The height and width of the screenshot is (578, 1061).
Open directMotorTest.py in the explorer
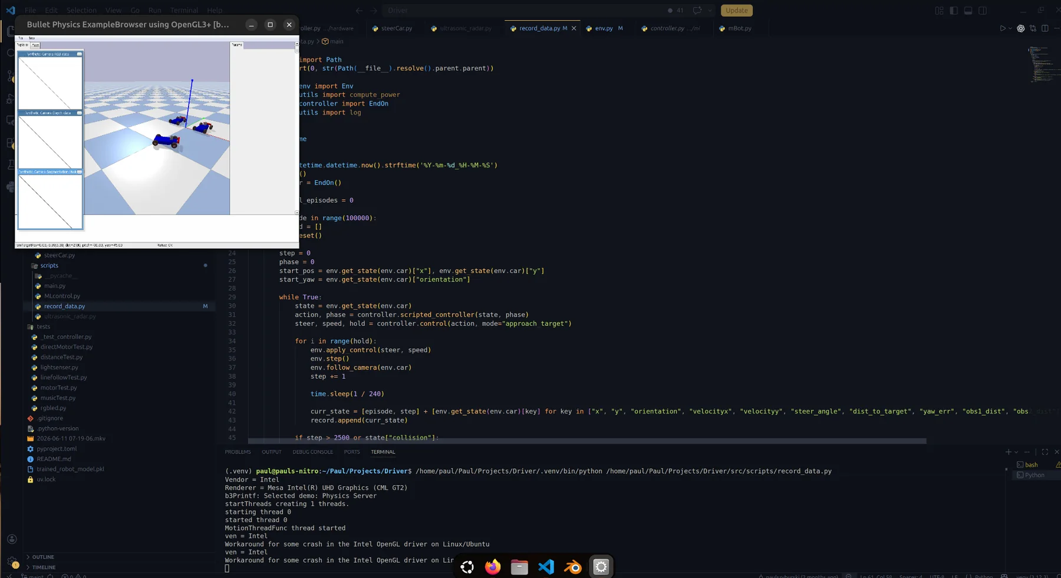[x=120, y=347]
